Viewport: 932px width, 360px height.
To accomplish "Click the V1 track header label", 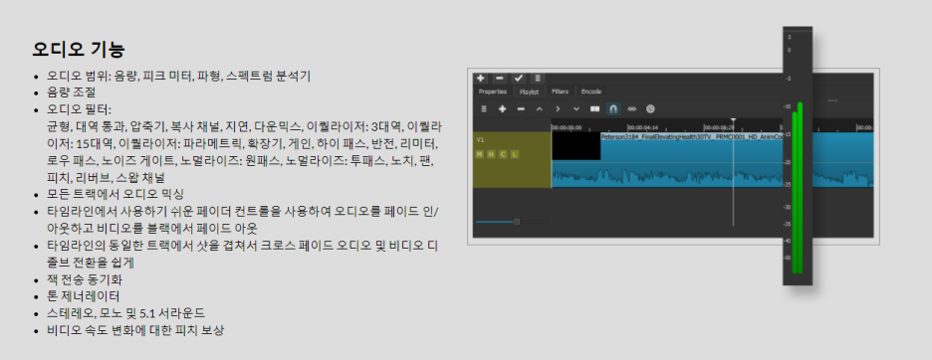I will [x=480, y=140].
